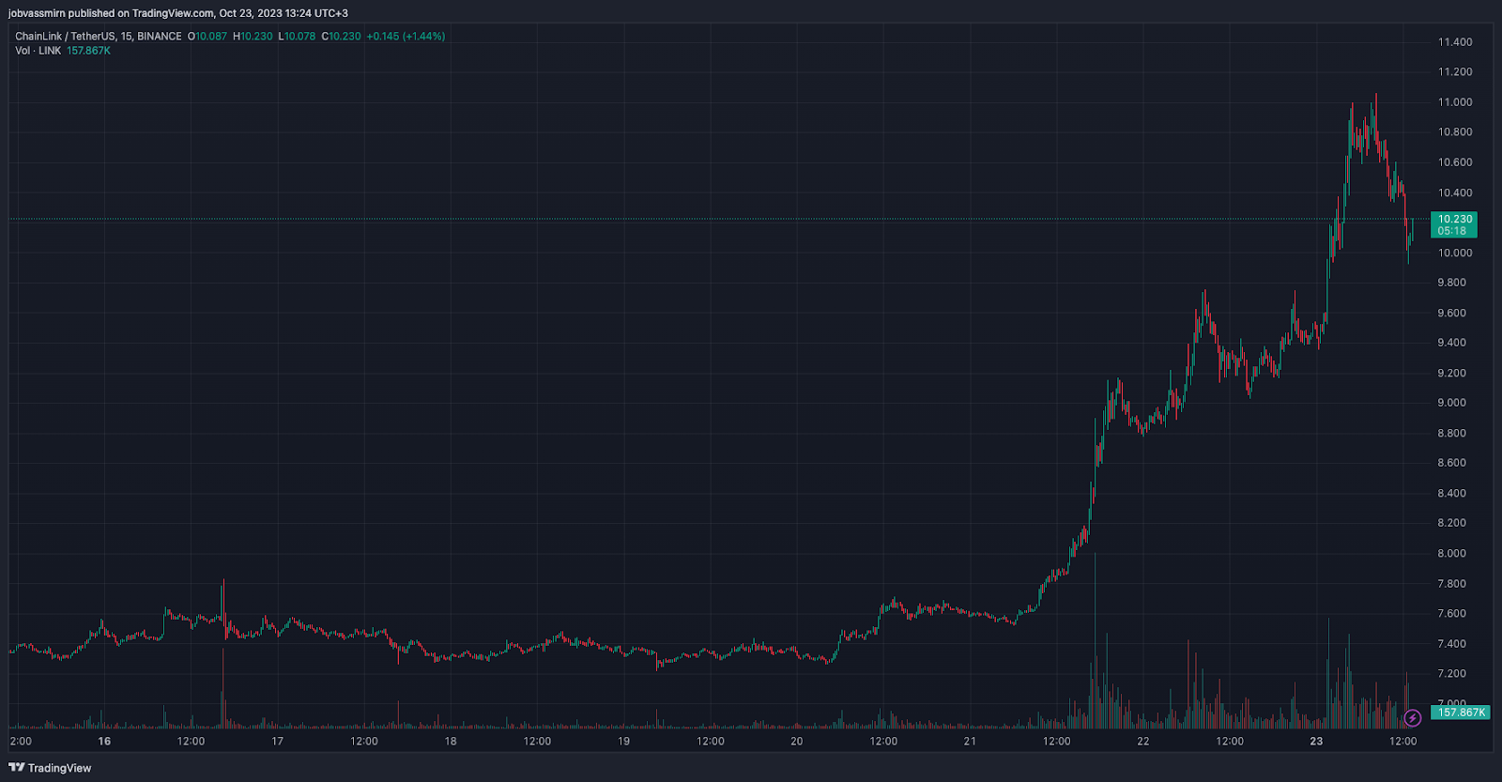Click date label 16 on time axis

[104, 741]
